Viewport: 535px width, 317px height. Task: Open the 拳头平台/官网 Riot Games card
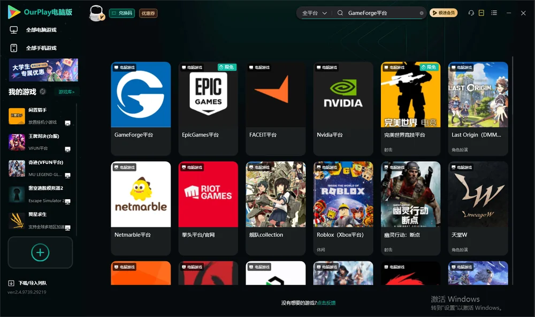click(x=208, y=208)
